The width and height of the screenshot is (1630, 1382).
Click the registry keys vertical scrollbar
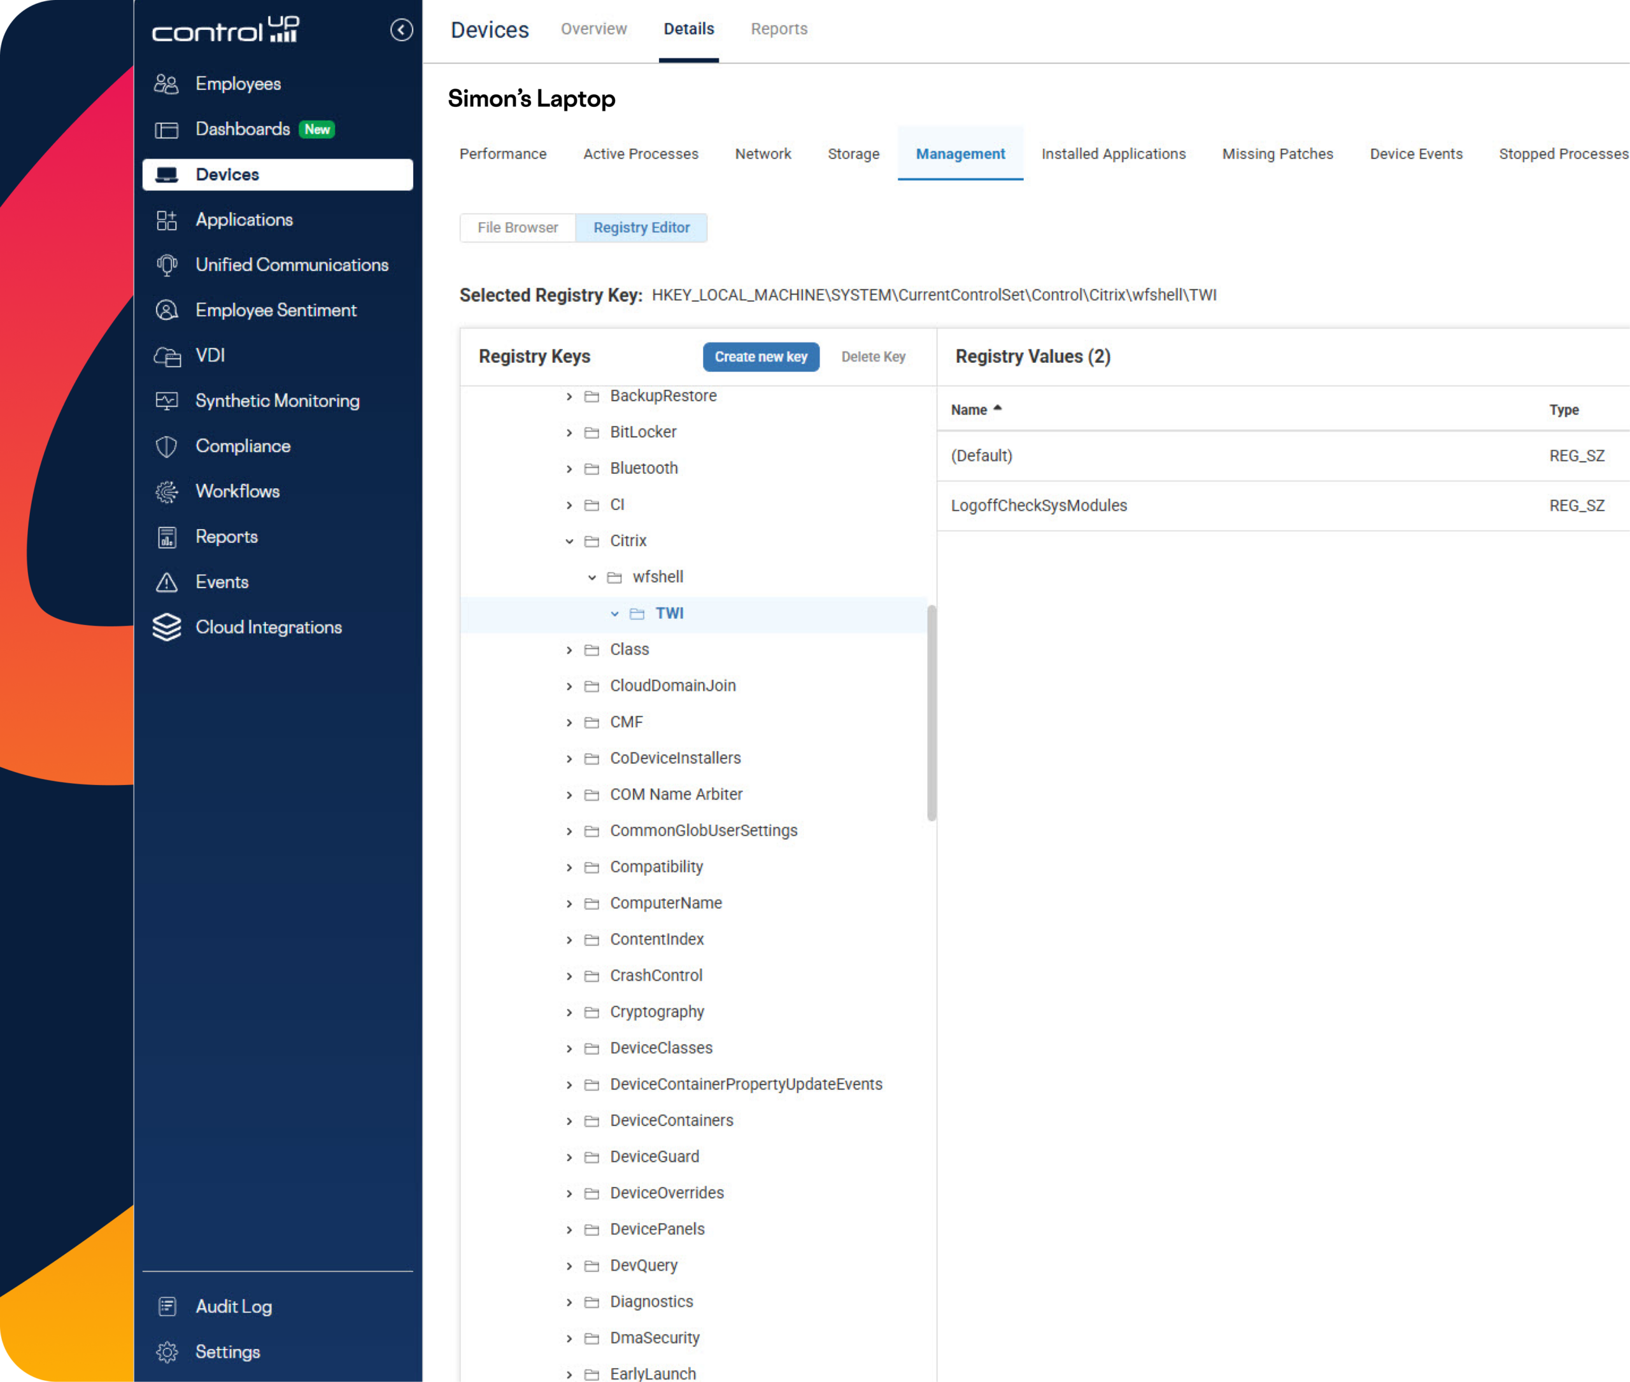click(931, 713)
